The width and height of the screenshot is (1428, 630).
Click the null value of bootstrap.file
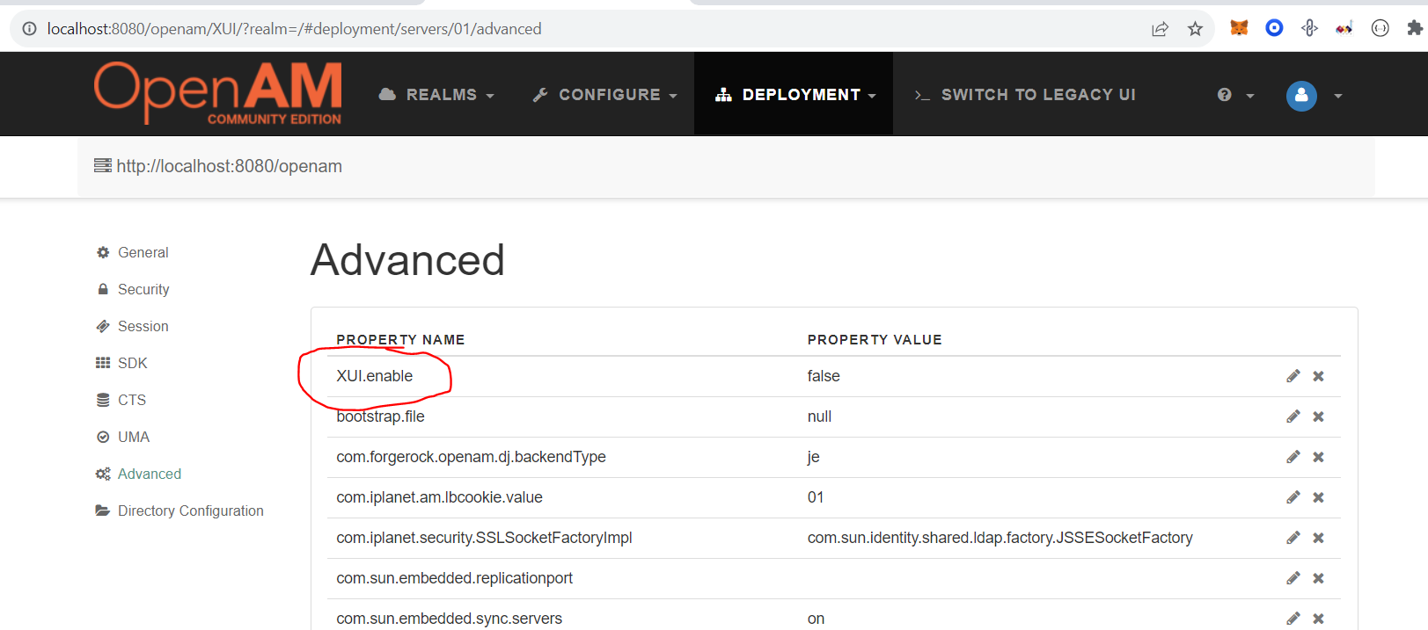[819, 416]
